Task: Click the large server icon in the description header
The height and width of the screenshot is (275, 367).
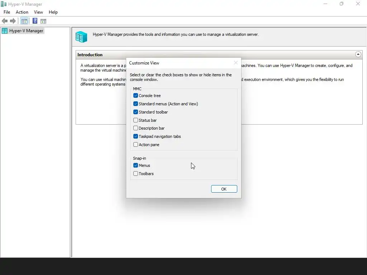Action: point(81,37)
